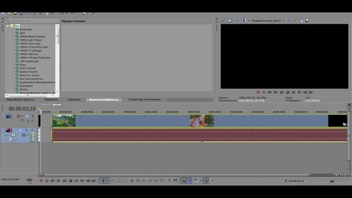Click the 00:00:03;19 timecode display
This screenshot has height=198, width=352.
point(22,109)
